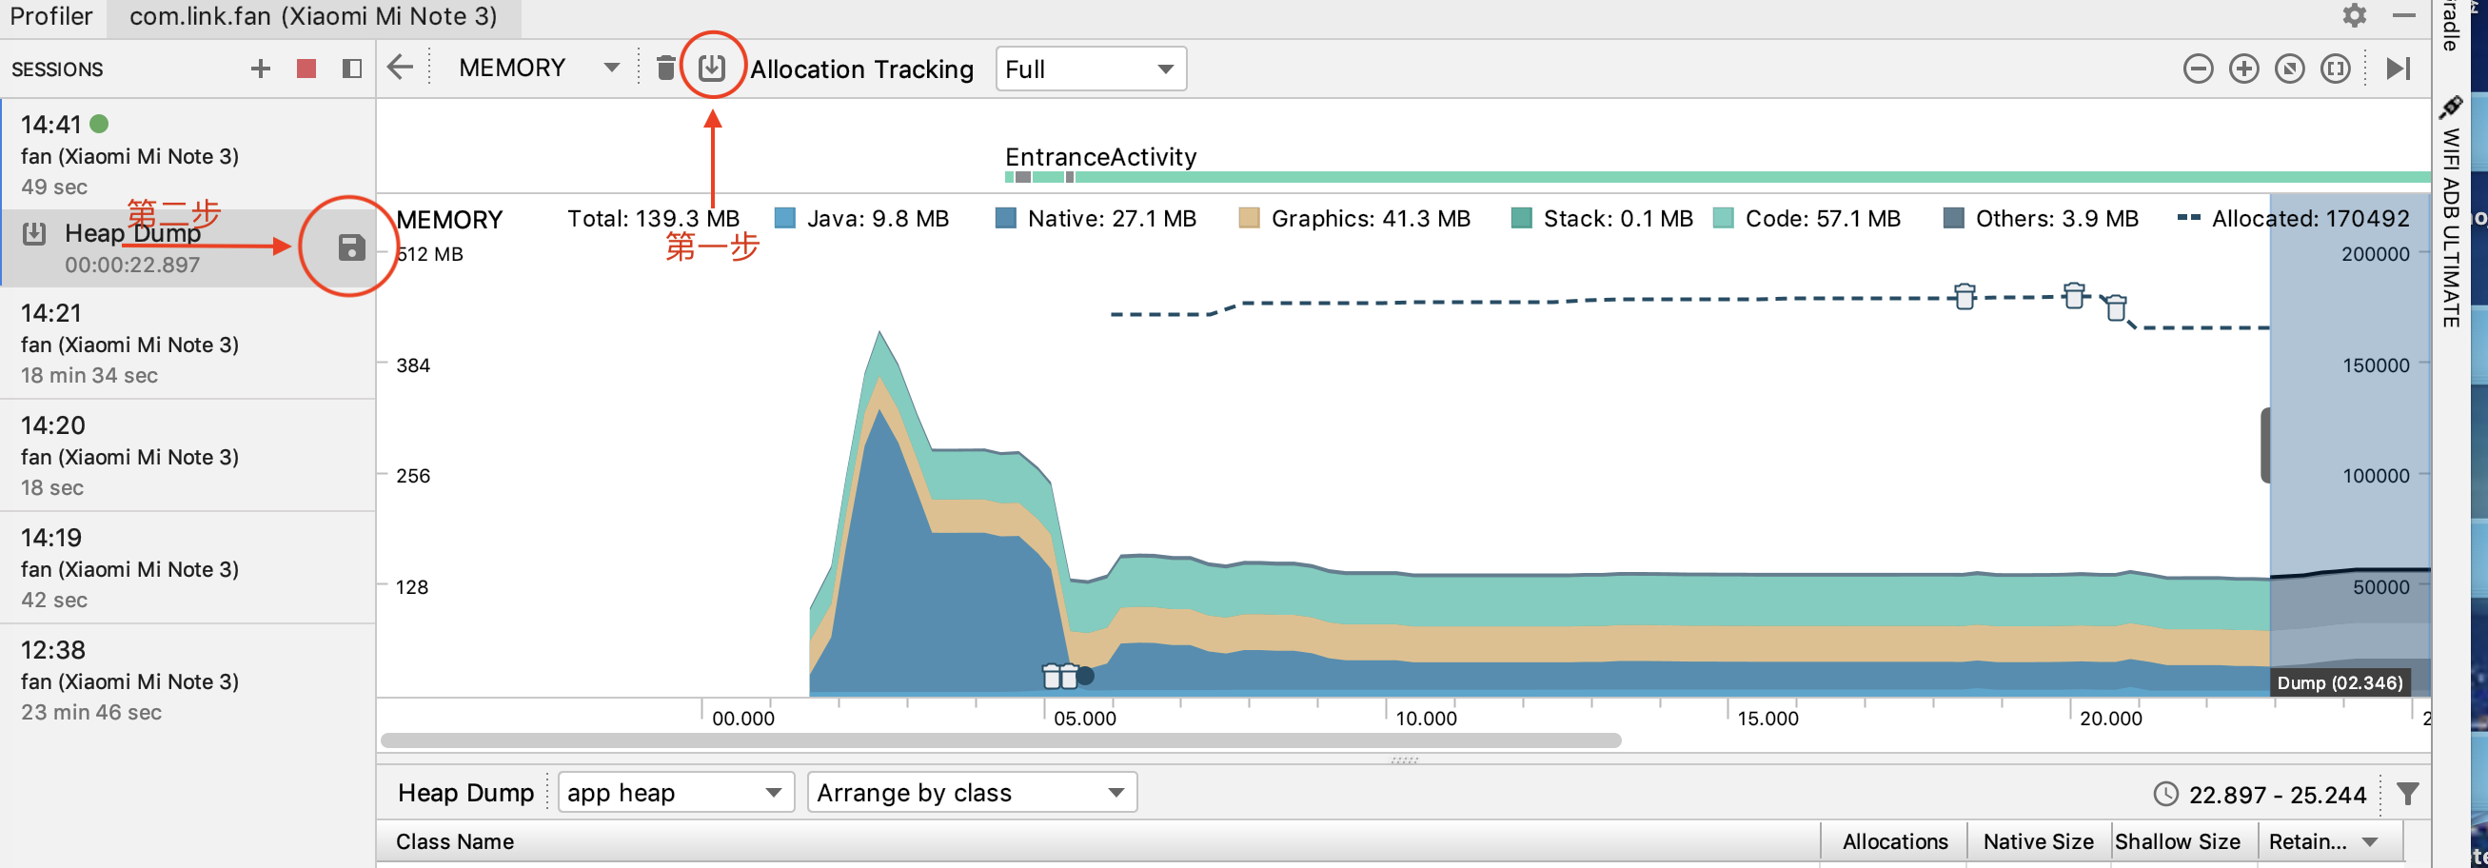2488x868 pixels.
Task: Select the com.link.fan profiler tab
Action: pyautogui.click(x=313, y=16)
